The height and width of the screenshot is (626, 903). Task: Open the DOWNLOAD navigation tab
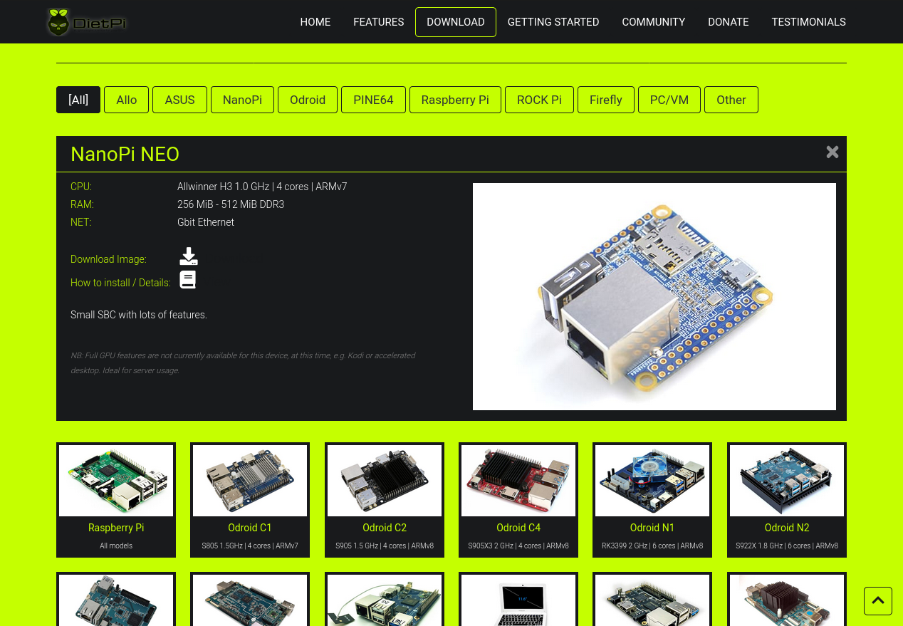tap(455, 22)
